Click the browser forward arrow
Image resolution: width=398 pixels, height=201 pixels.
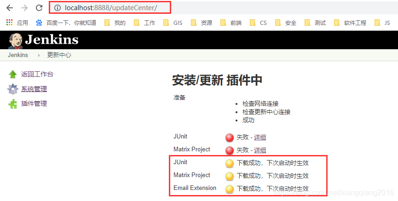tap(24, 8)
